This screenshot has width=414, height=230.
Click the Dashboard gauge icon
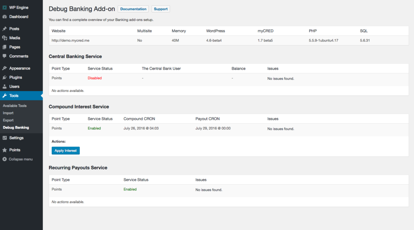click(x=4, y=17)
